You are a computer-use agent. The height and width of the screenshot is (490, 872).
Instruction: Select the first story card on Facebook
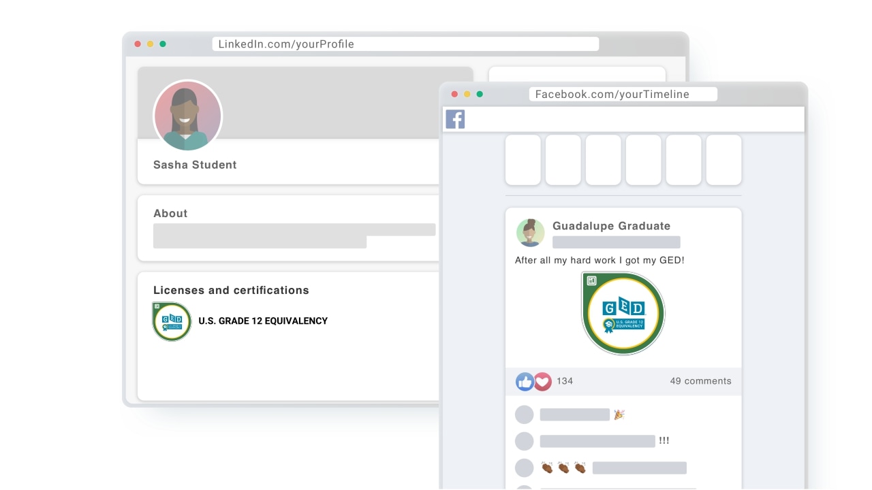(x=523, y=160)
